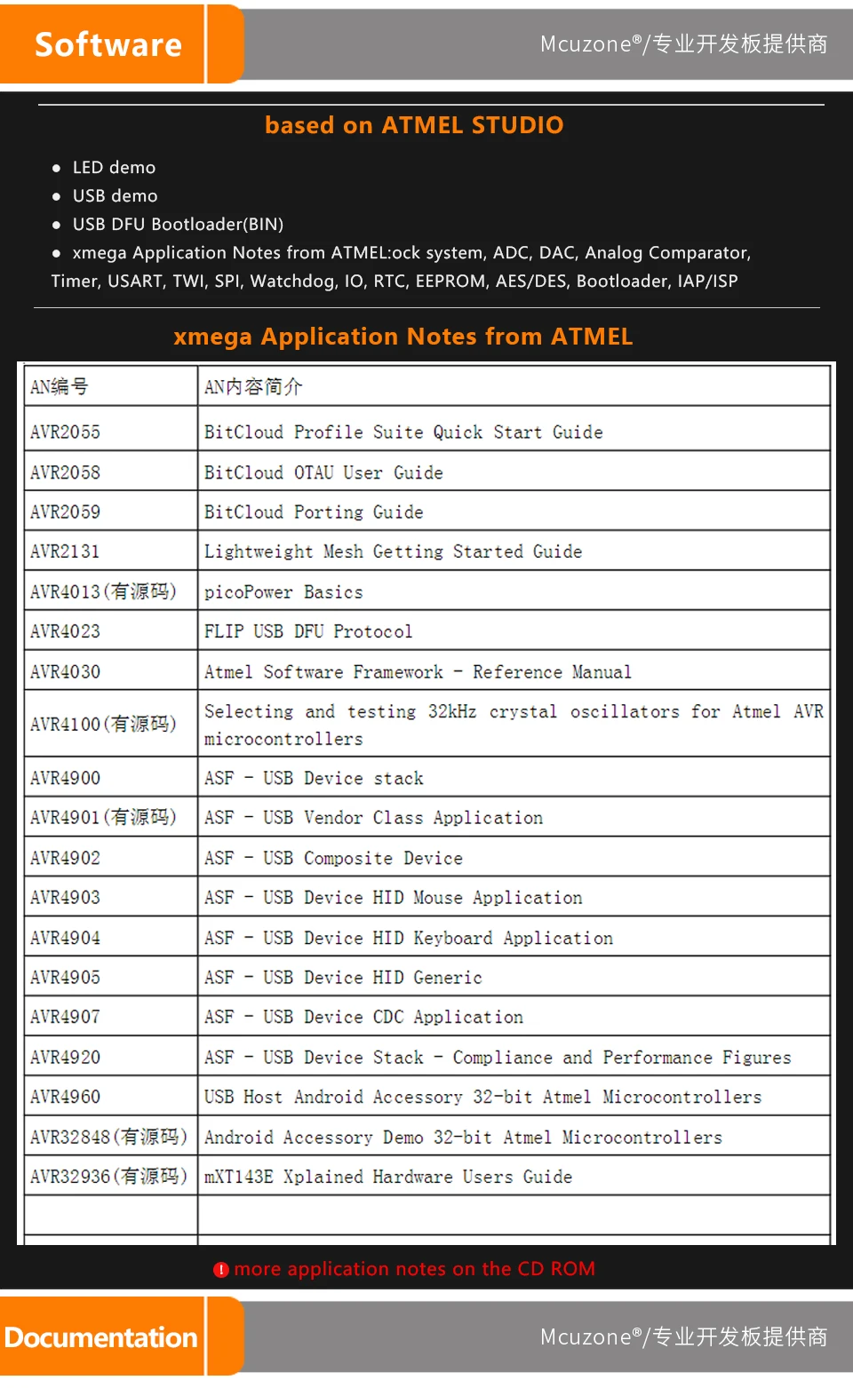Select the 'USB demo' bullet item
The width and height of the screenshot is (853, 1388).
click(115, 195)
